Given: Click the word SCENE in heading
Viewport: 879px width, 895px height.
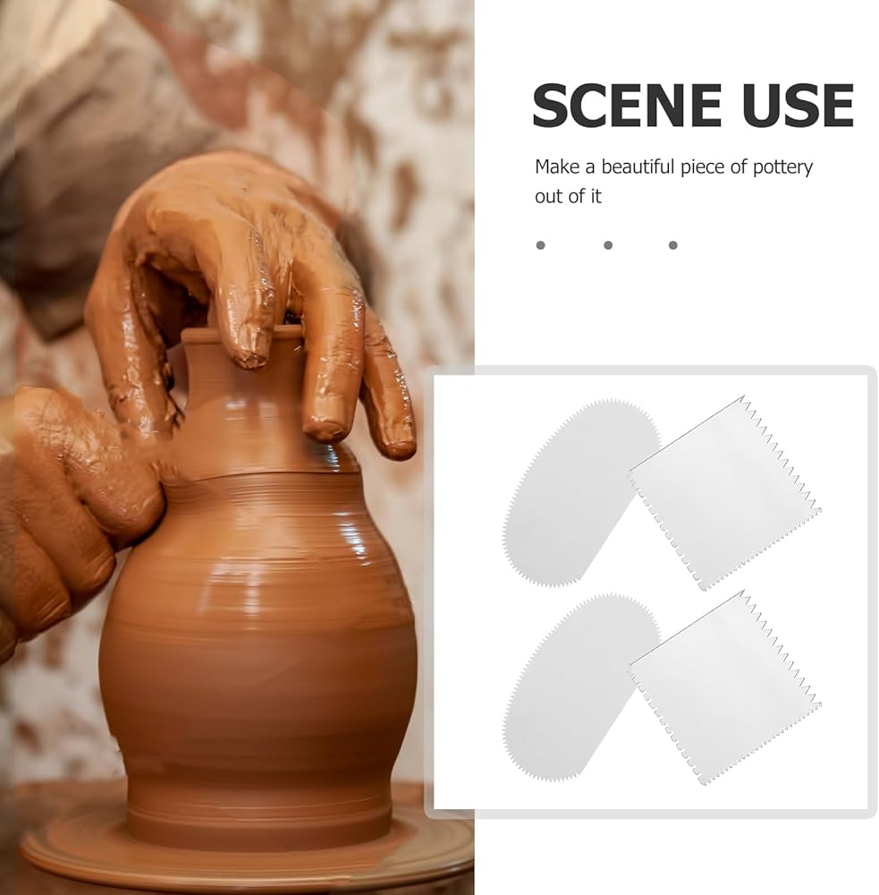Looking at the screenshot, I should (x=628, y=106).
